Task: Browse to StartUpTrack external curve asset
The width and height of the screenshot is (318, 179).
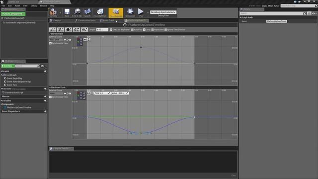Action: click(x=68, y=40)
